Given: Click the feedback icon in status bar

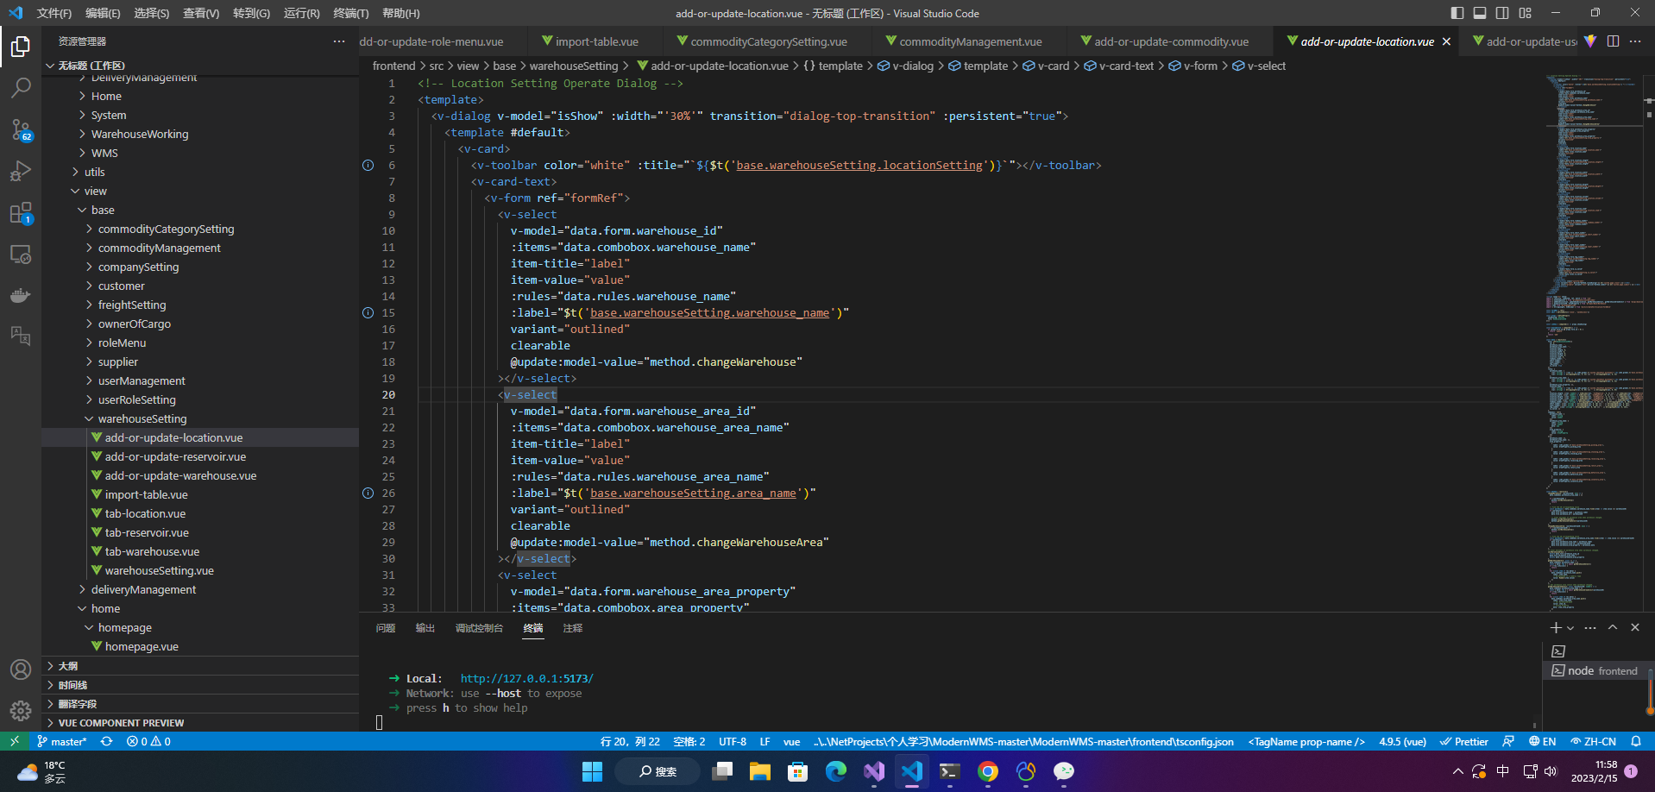Looking at the screenshot, I should [x=1508, y=741].
